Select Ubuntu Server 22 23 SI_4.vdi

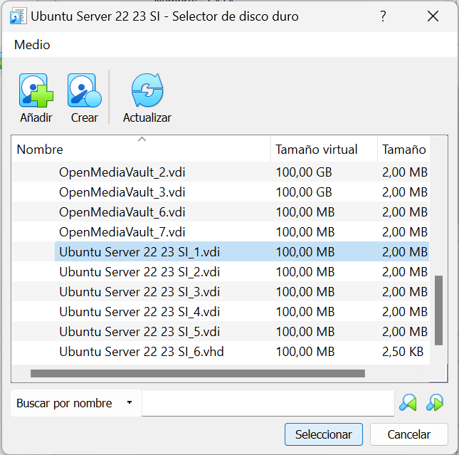221,311
